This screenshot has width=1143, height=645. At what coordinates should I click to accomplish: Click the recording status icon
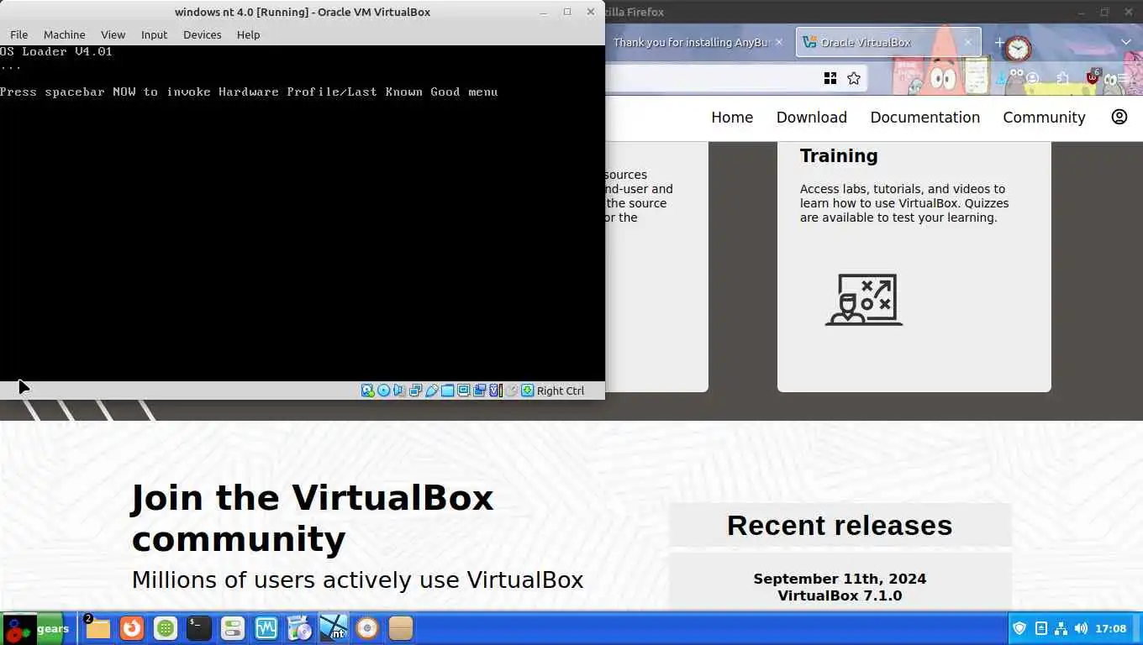pyautogui.click(x=479, y=391)
